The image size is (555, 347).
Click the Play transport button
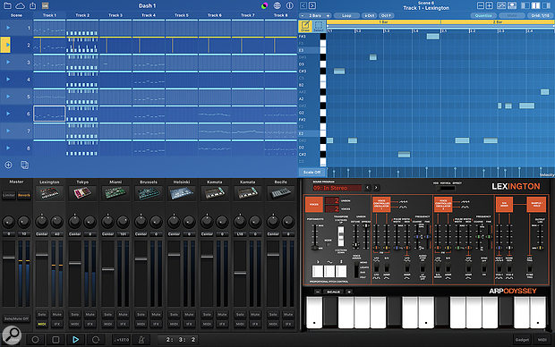point(75,340)
